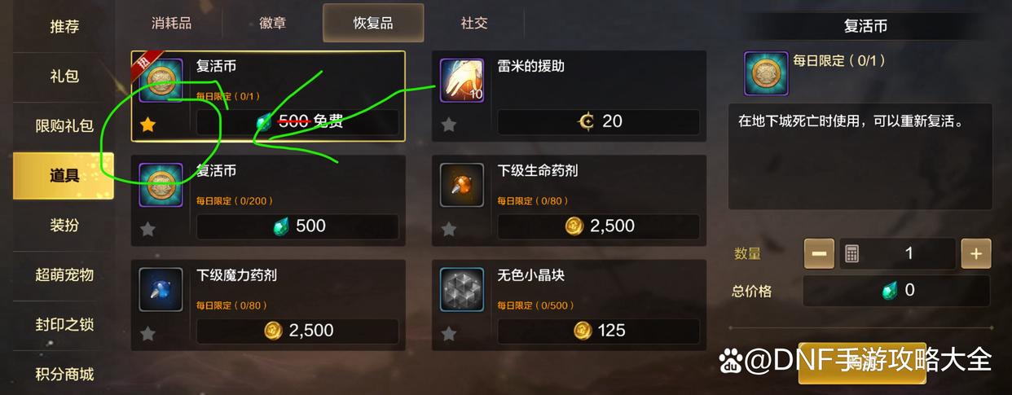Toggle favorite star on 雷米的援助
The image size is (1012, 395).
tap(449, 125)
